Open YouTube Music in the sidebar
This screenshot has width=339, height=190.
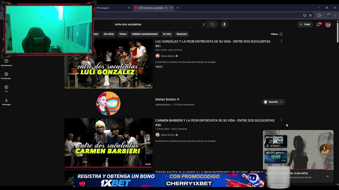point(6,76)
